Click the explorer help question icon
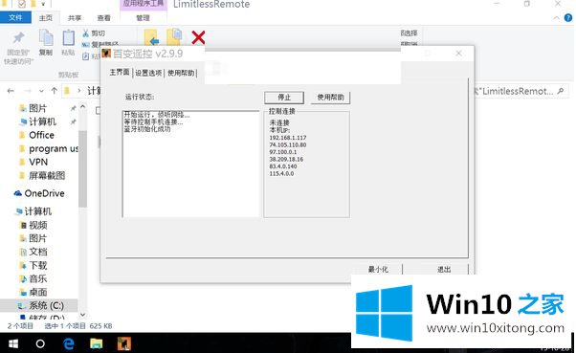This screenshot has height=353, width=576. [568, 17]
